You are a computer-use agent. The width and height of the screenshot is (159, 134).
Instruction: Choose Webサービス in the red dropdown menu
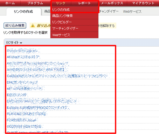[74, 35]
